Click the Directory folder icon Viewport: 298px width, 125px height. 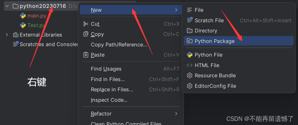coord(189,31)
